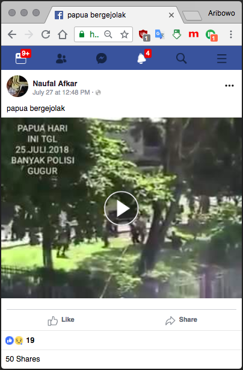Open the Facebook hamburger menu
Image resolution: width=243 pixels, height=370 pixels.
click(221, 58)
